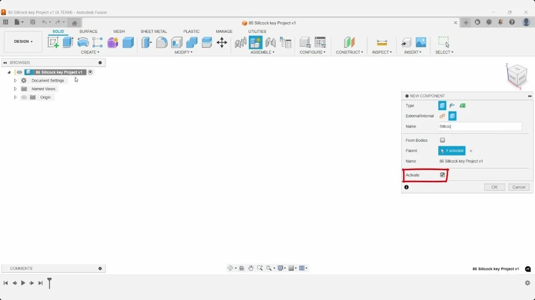Viewport: 535px width, 300px height.
Task: Click the Create Form purple icon
Action: [x=113, y=42]
